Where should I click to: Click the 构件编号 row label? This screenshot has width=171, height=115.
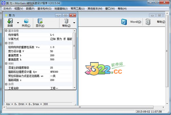[x=13, y=35]
